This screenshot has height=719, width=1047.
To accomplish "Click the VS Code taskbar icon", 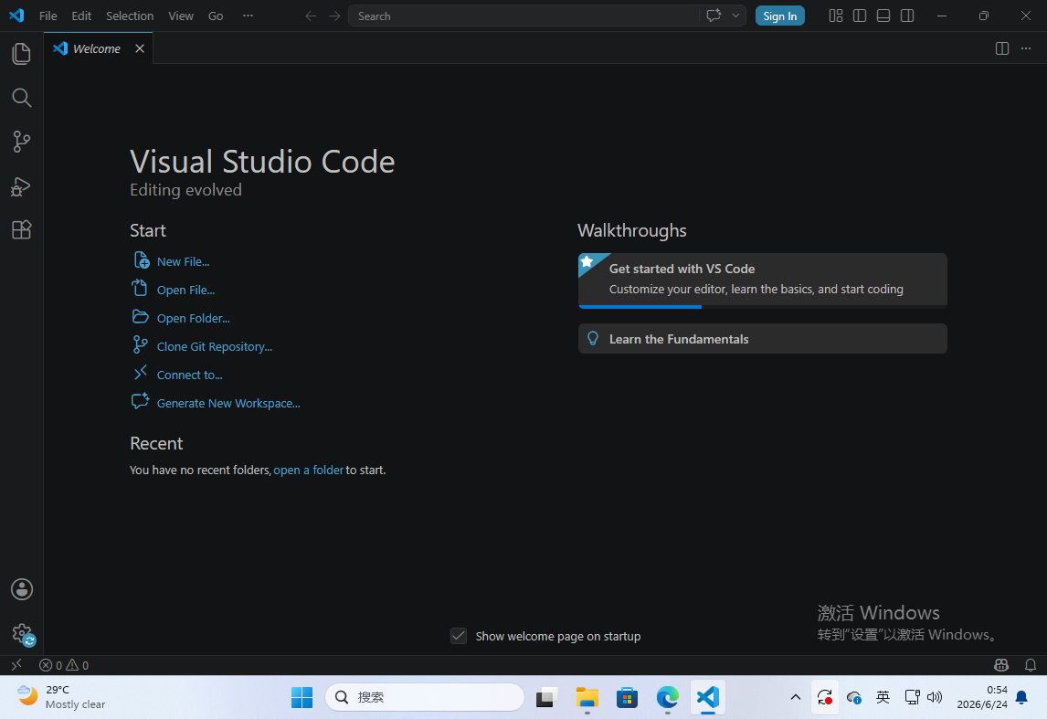I will (708, 697).
